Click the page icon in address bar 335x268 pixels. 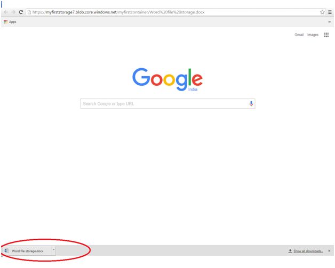click(29, 12)
